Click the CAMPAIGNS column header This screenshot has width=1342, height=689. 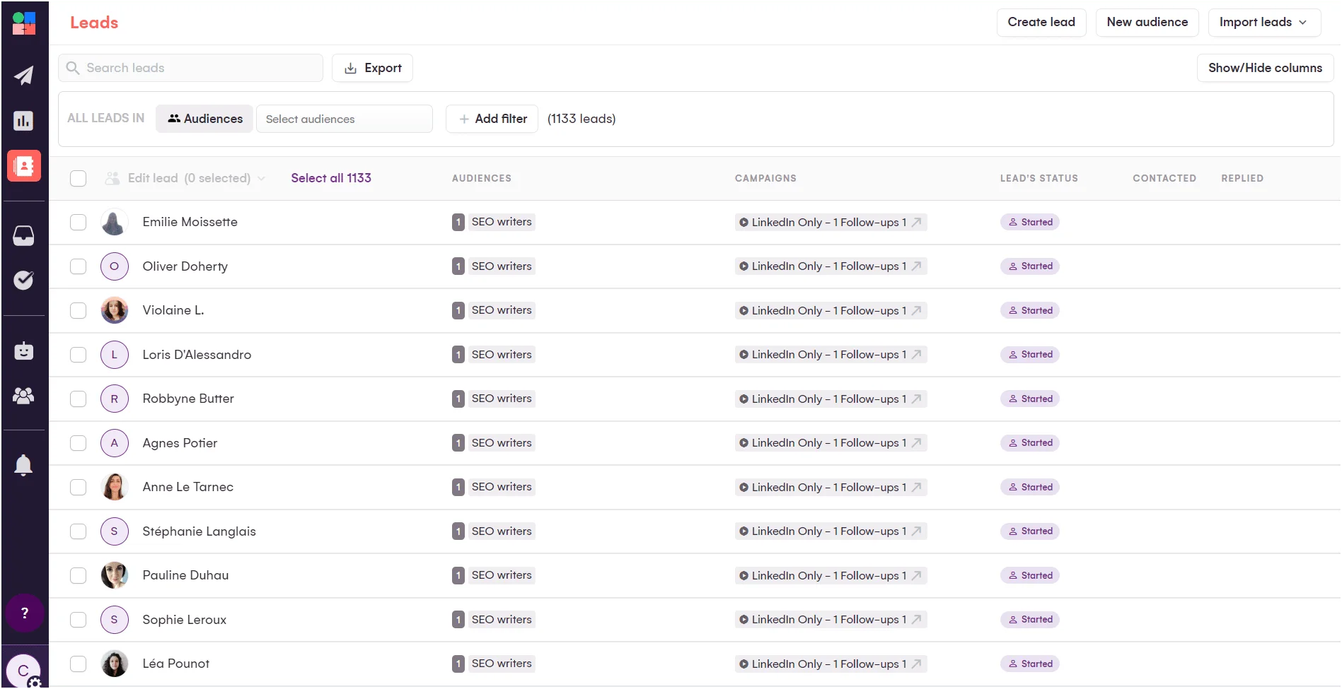coord(765,178)
